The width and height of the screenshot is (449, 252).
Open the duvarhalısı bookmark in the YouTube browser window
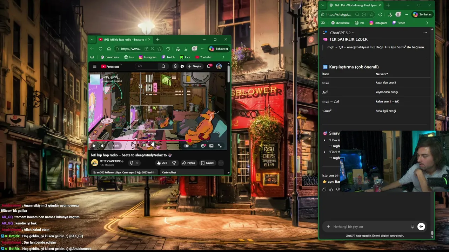pos(110,57)
